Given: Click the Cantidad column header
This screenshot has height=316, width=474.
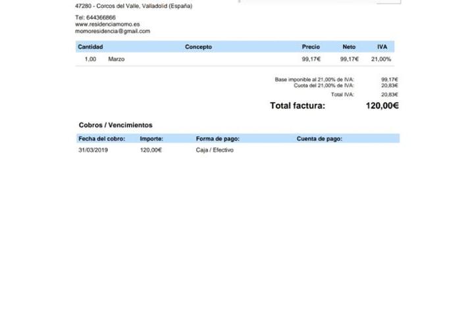Looking at the screenshot, I should pyautogui.click(x=90, y=47).
